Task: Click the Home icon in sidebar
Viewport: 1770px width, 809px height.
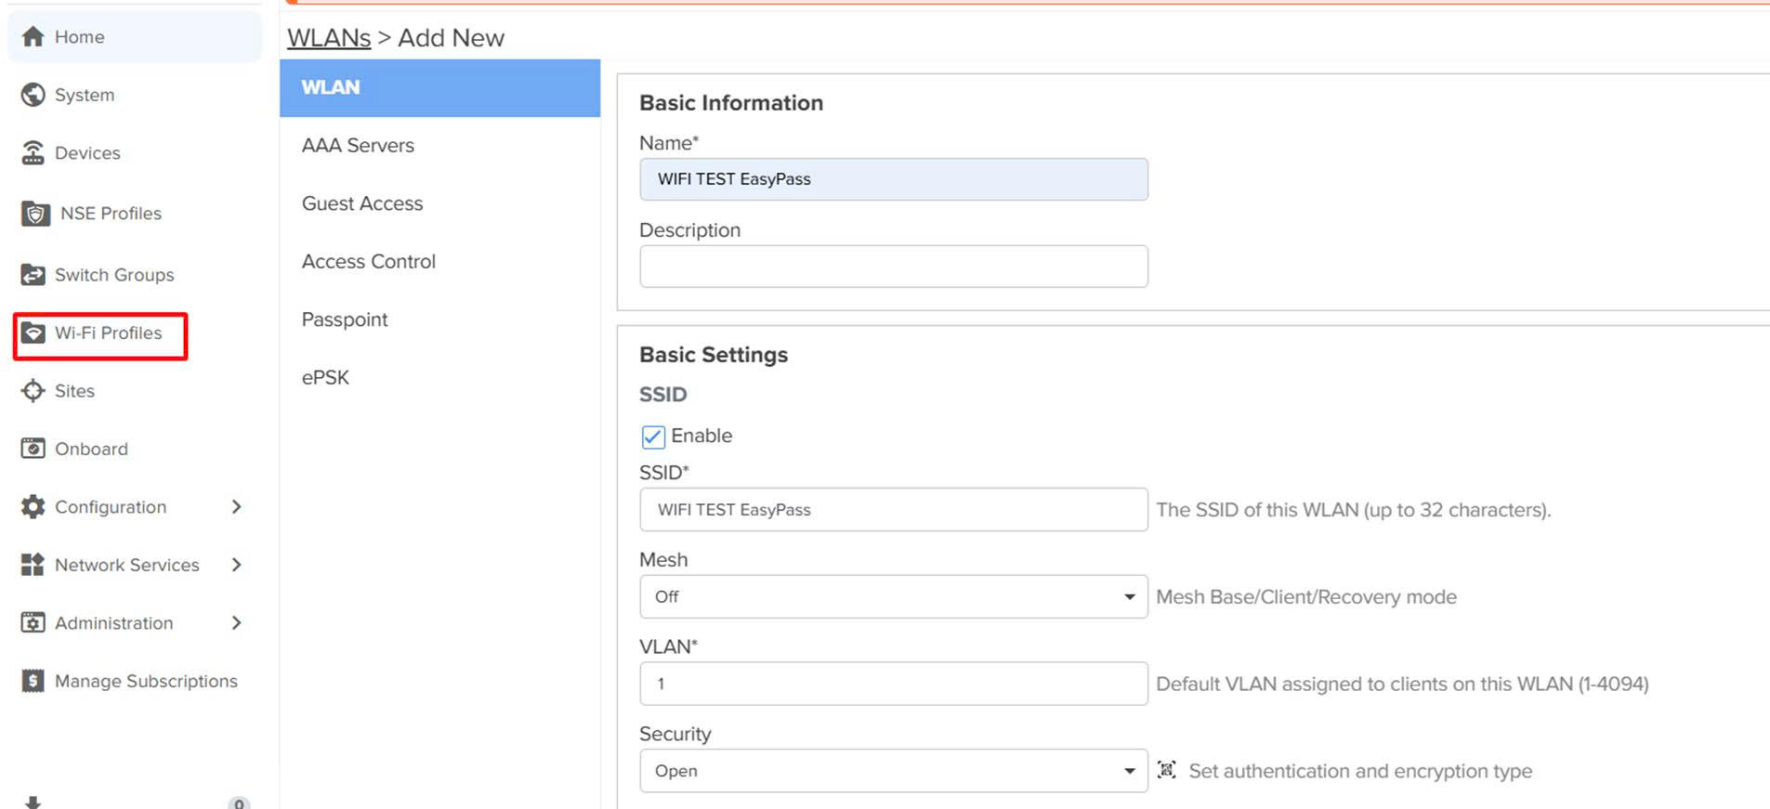Action: [x=33, y=37]
